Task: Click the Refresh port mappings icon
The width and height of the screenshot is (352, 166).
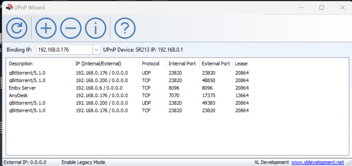Action: [17, 28]
